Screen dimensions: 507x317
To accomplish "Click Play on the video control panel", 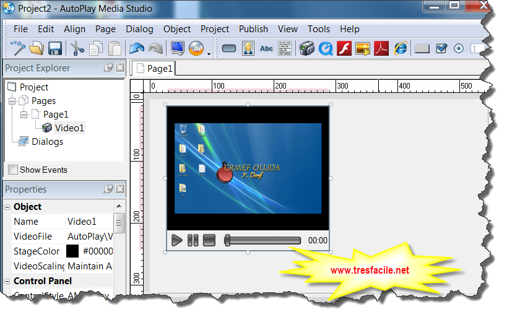I will pos(176,240).
